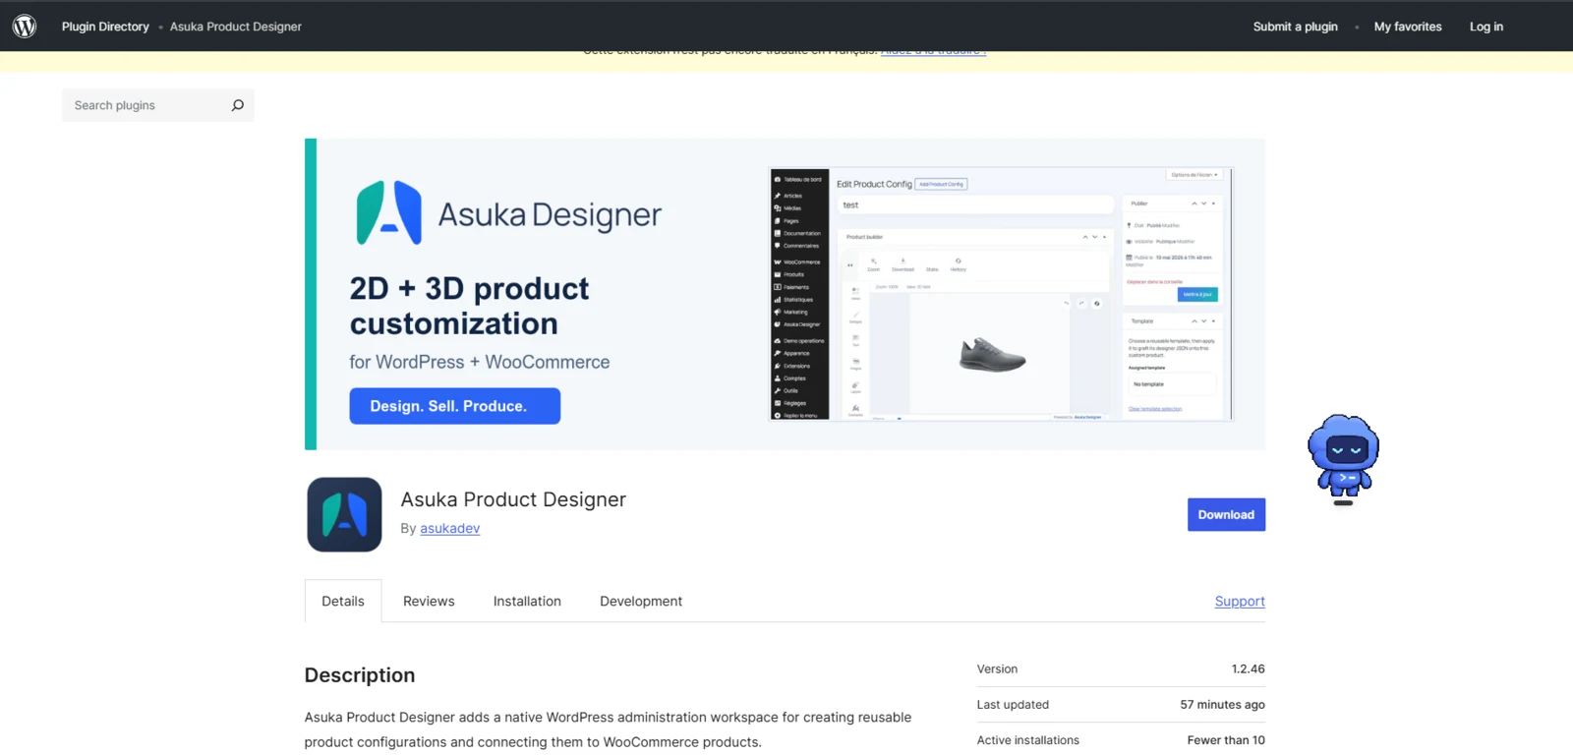
Task: Click the Asuka Designer banner image
Action: click(785, 294)
